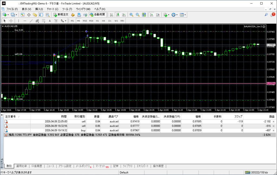Select the H1 timeframe button
Image resolution: width=277 pixels, height=175 pixels.
[97, 21]
